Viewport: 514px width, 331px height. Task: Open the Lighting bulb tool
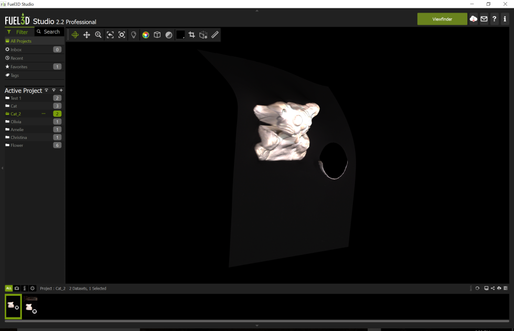(x=133, y=35)
